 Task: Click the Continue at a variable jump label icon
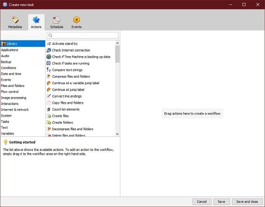click(x=49, y=83)
